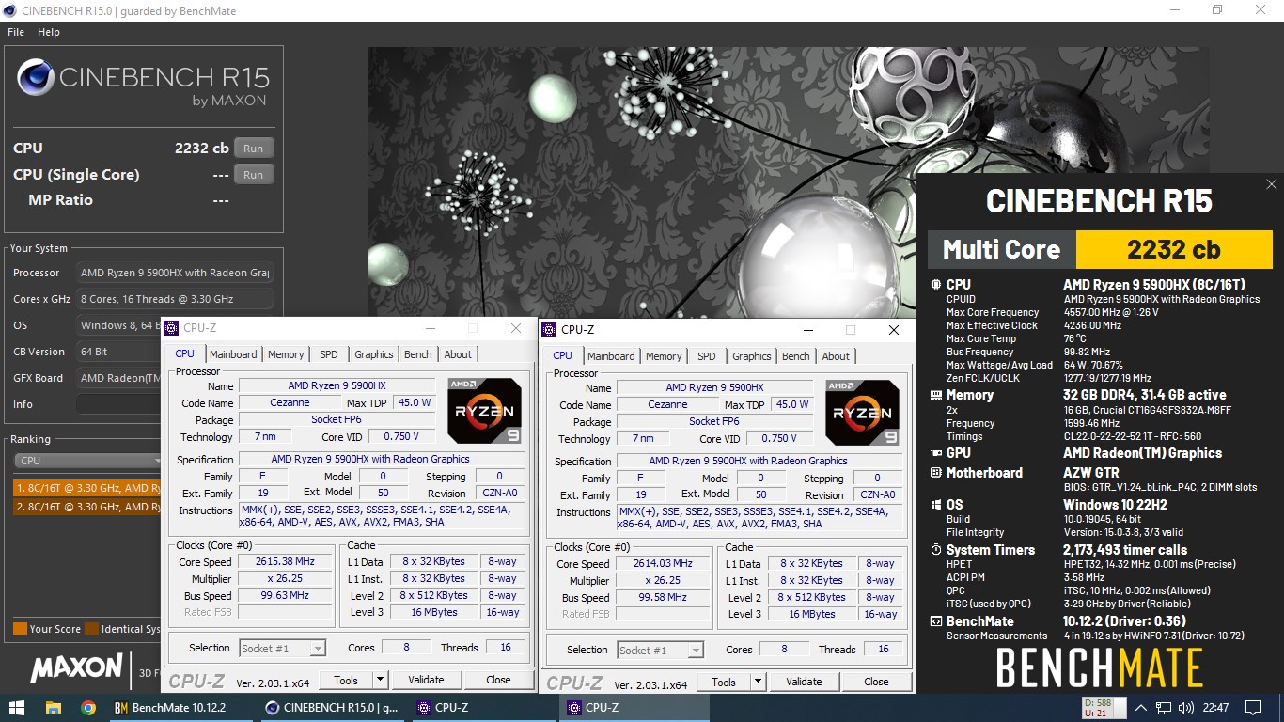Open File Explorer from the taskbar
This screenshot has height=722, width=1284.
53,708
